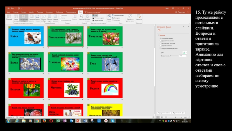Image resolution: width=232 pixels, height=131 pixels.
Task: Click the Share (Поделиться) button
Action: tap(180, 12)
